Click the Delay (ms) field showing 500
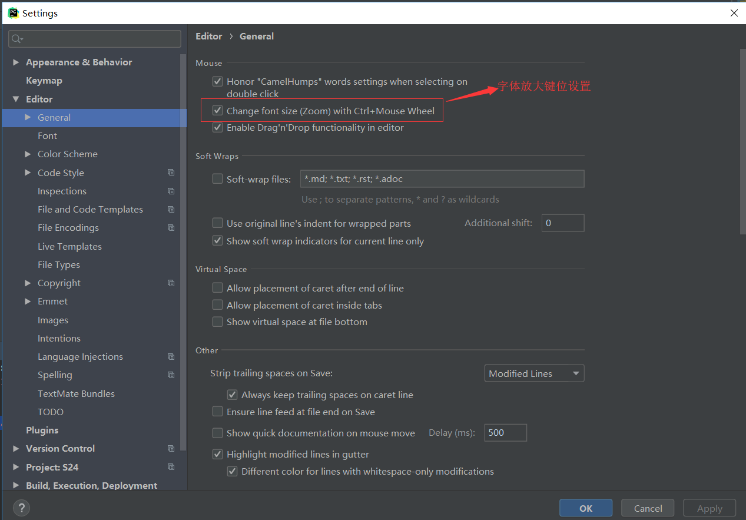 [505, 433]
